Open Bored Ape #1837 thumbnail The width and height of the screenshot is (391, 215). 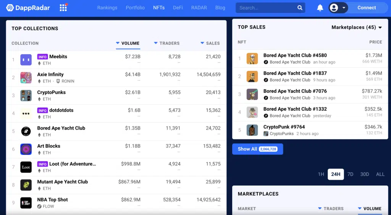(252, 76)
